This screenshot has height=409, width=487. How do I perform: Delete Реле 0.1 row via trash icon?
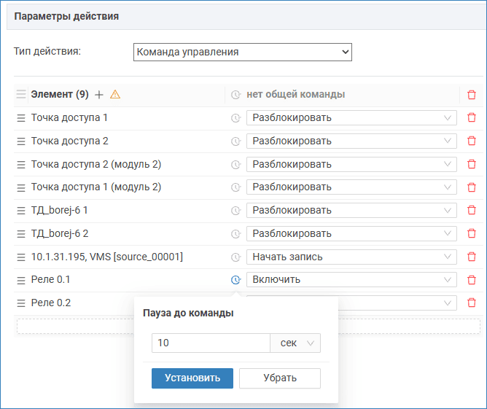472,280
